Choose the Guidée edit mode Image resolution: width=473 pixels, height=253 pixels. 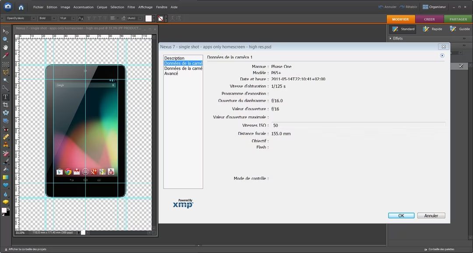(460, 29)
